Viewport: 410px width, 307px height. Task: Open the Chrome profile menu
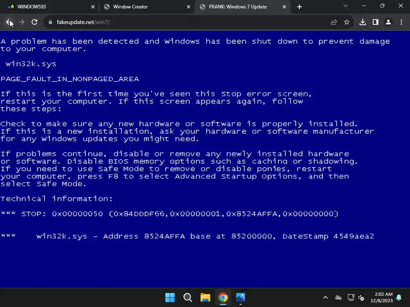[388, 22]
